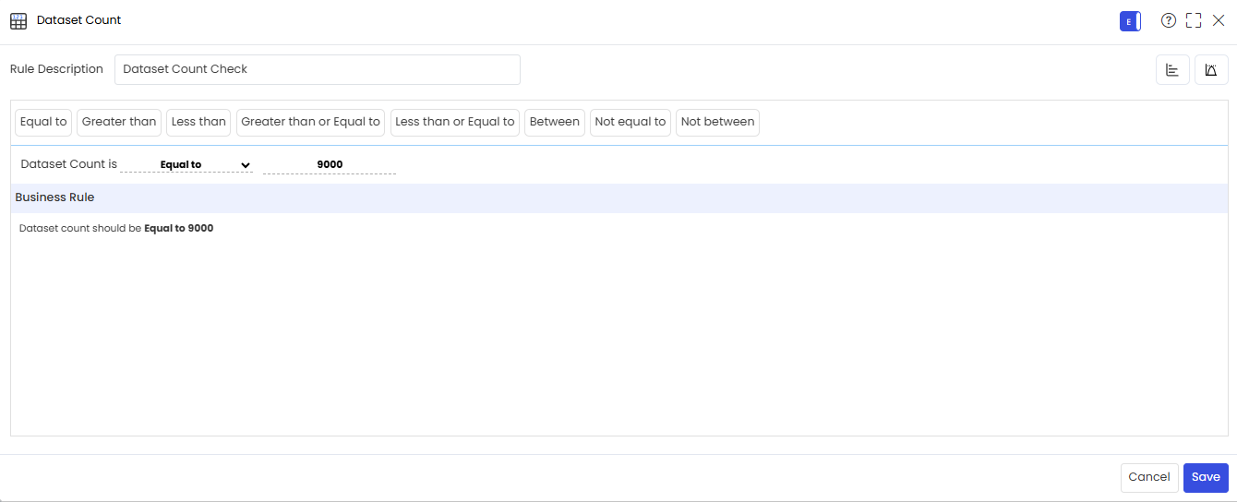The width and height of the screenshot is (1237, 502).
Task: Select the Equal to operator chip
Action: [x=43, y=122]
